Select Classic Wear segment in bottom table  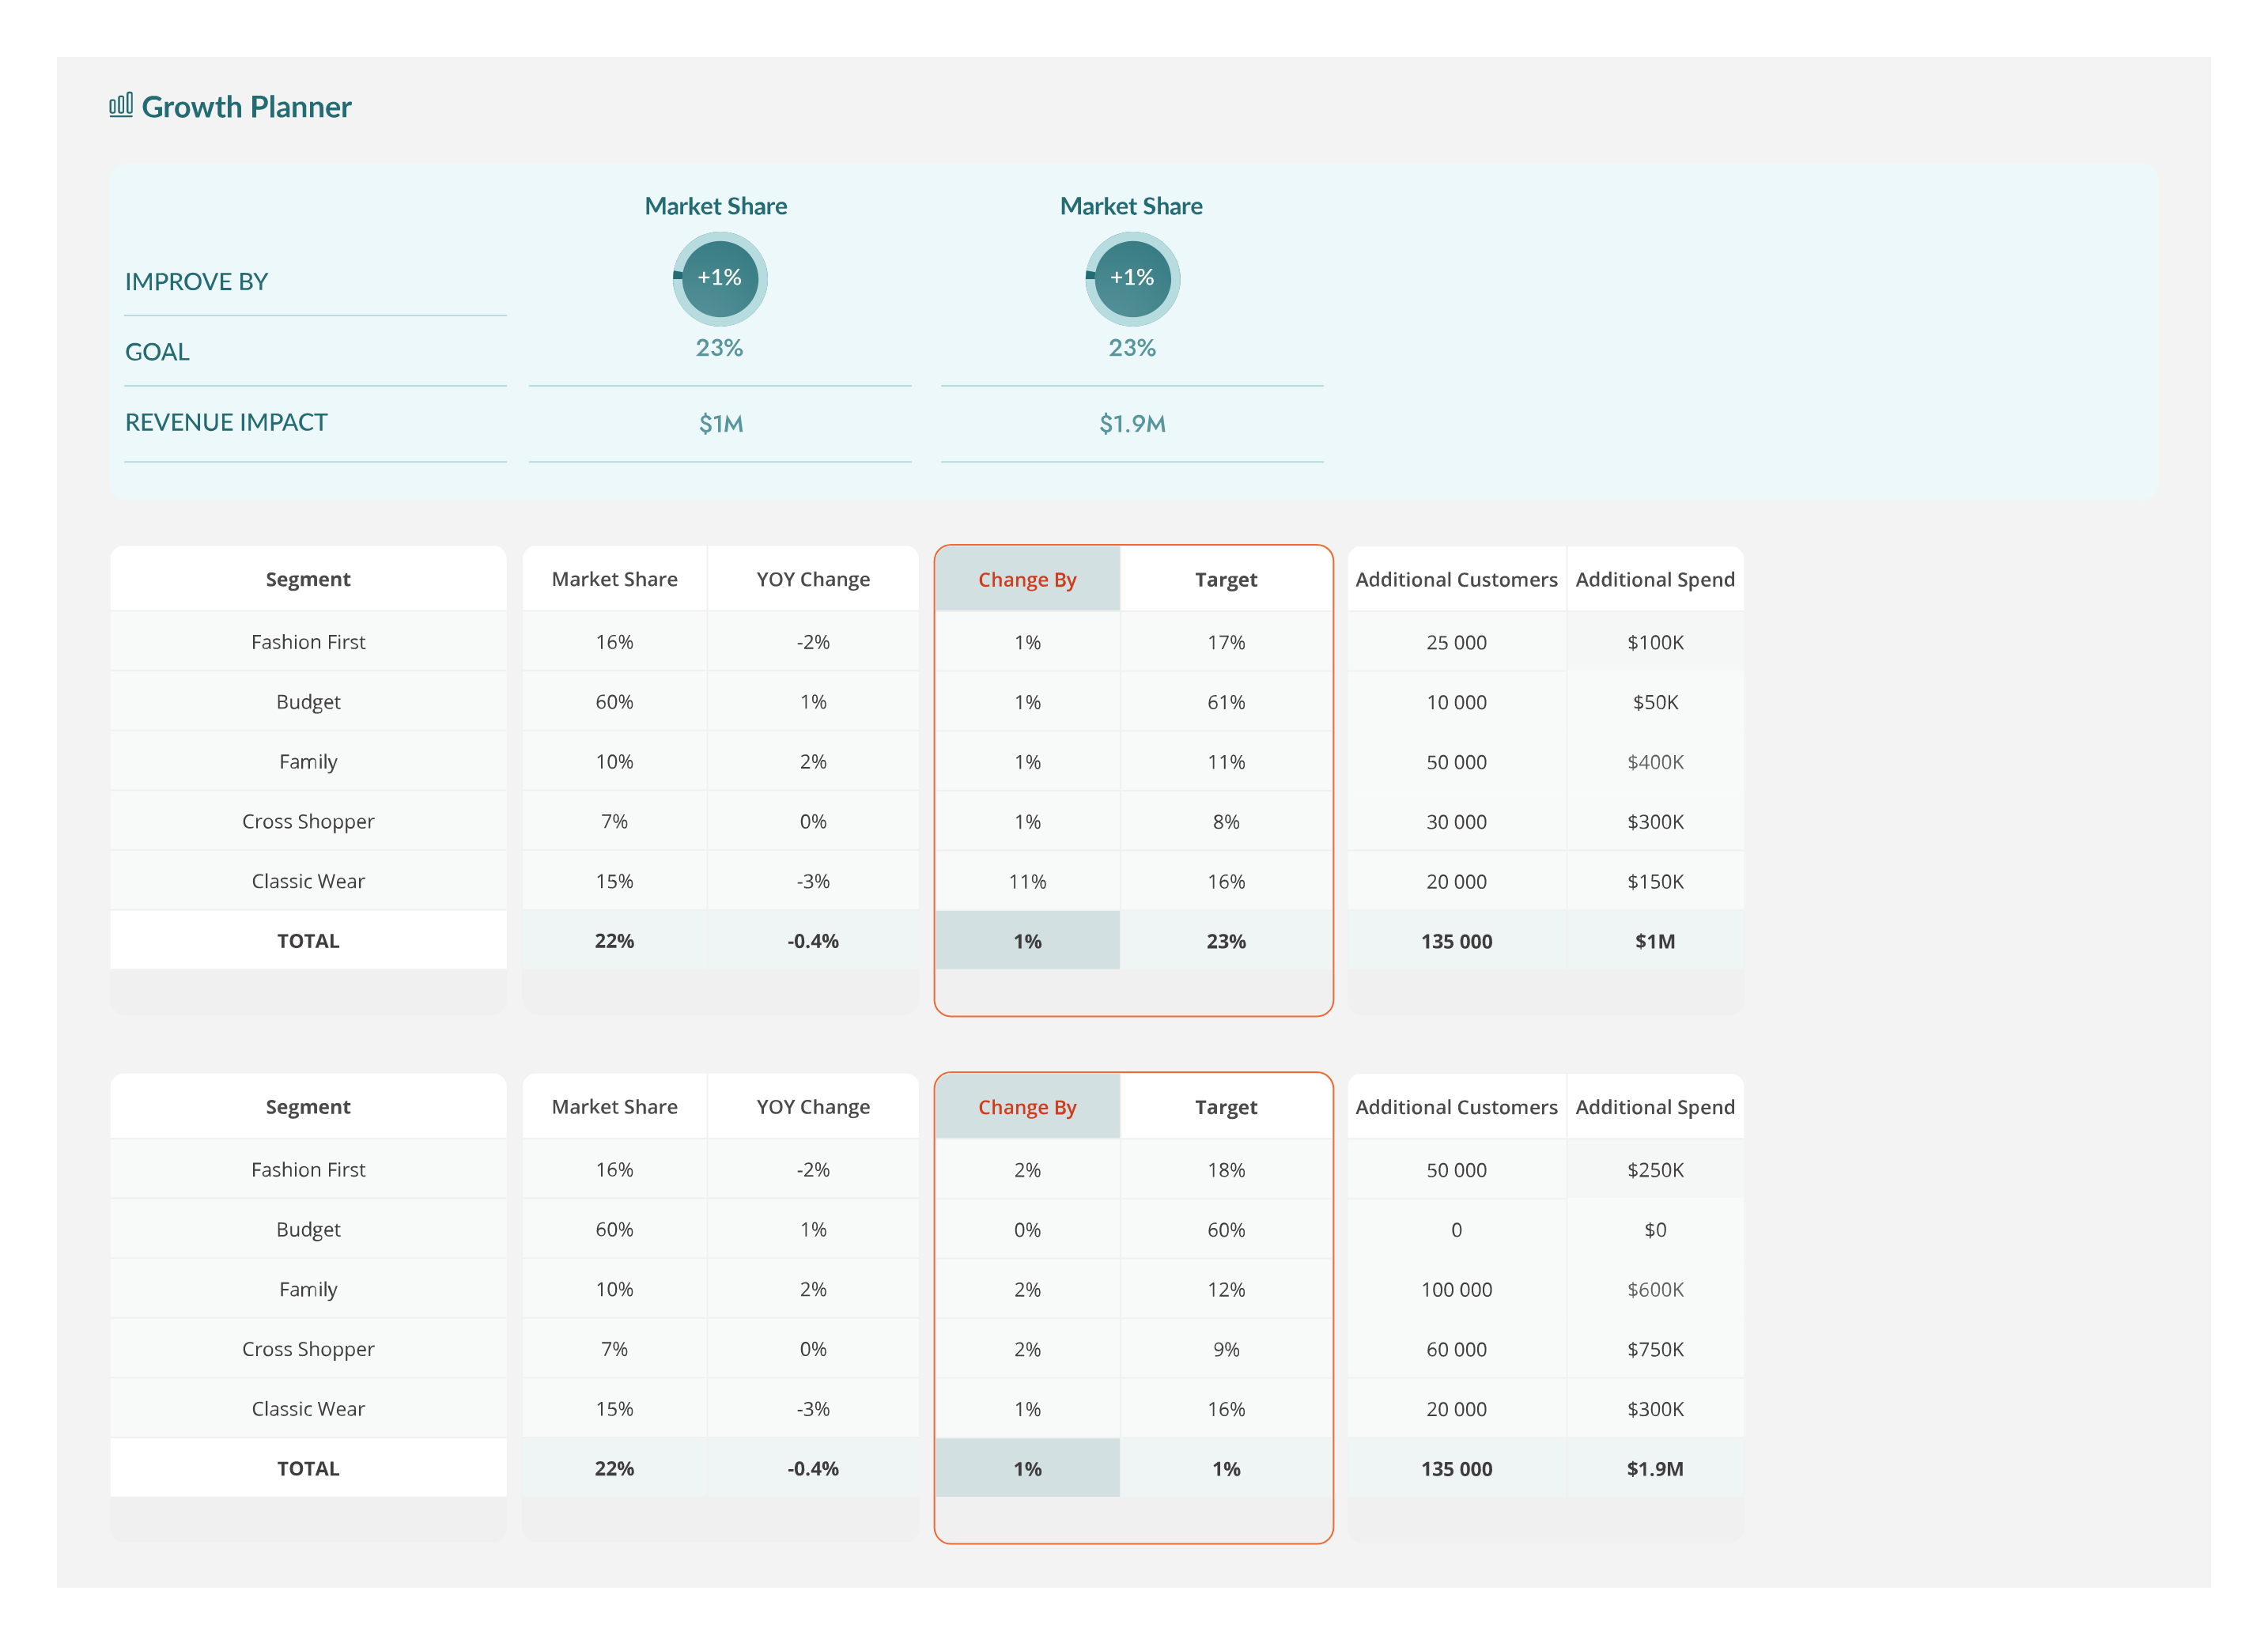pos(308,1408)
